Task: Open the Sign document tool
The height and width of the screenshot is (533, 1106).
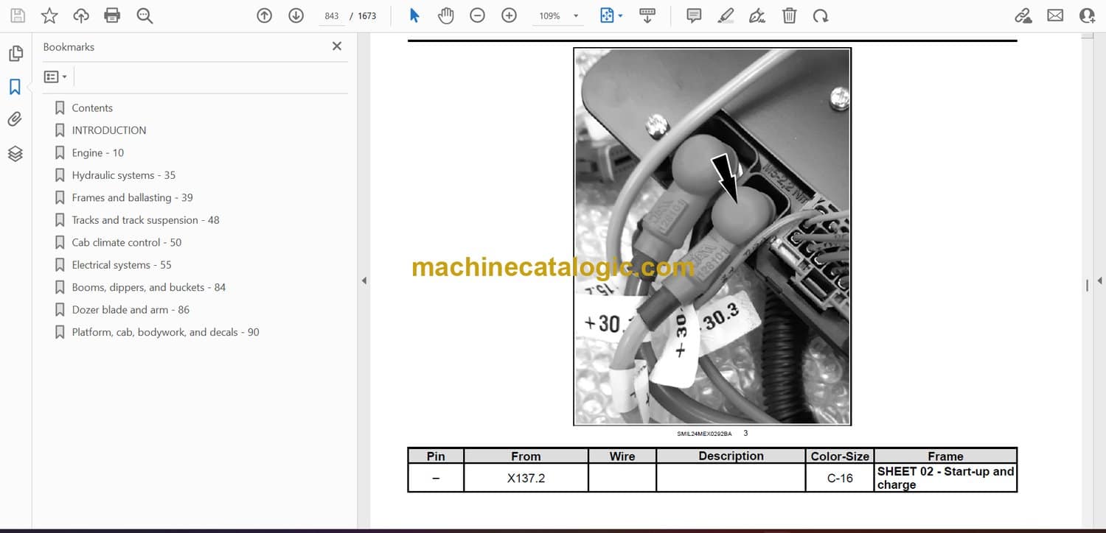Action: tap(757, 15)
